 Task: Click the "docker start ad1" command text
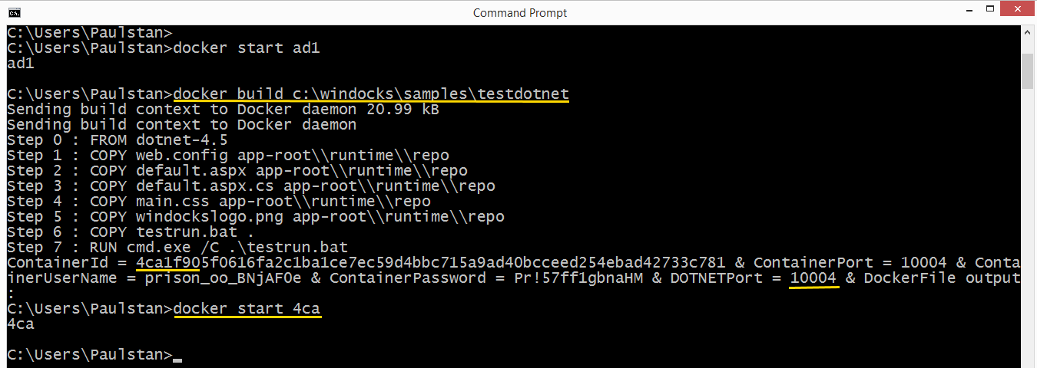pos(247,48)
